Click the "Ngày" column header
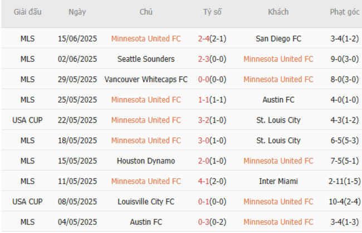Image resolution: width=362 pixels, height=233 pixels. click(77, 12)
